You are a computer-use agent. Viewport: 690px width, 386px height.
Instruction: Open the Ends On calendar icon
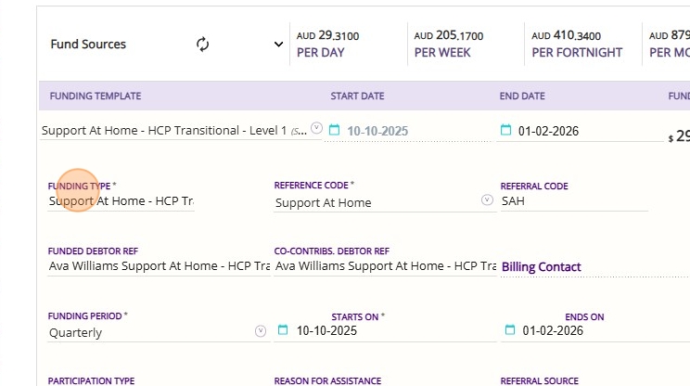click(x=510, y=330)
